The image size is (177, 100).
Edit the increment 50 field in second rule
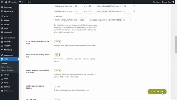point(127,11)
